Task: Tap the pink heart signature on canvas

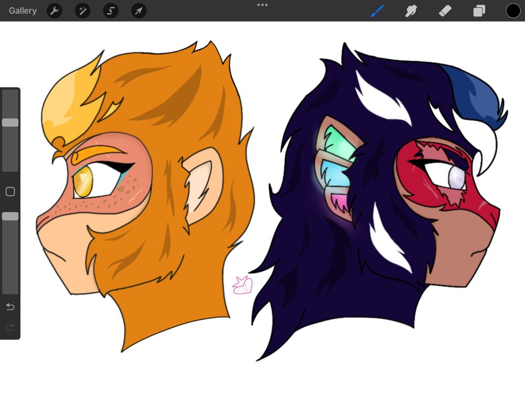Action: (243, 285)
